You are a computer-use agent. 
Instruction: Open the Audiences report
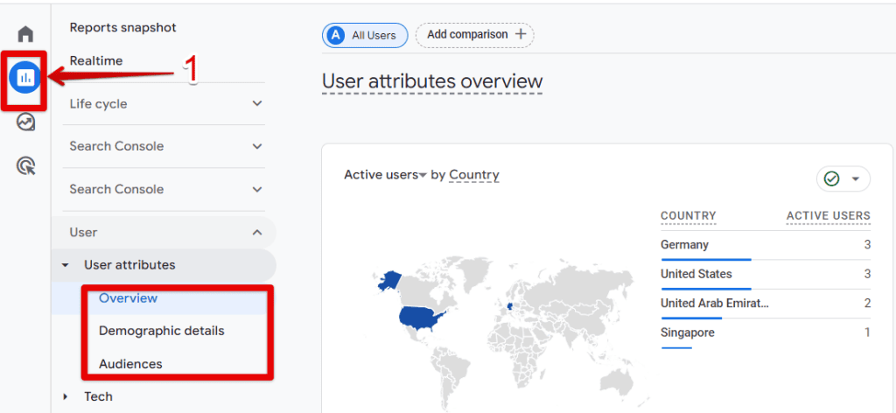pos(130,364)
